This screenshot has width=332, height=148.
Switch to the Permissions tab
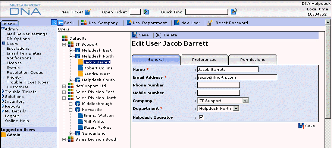pyautogui.click(x=253, y=60)
